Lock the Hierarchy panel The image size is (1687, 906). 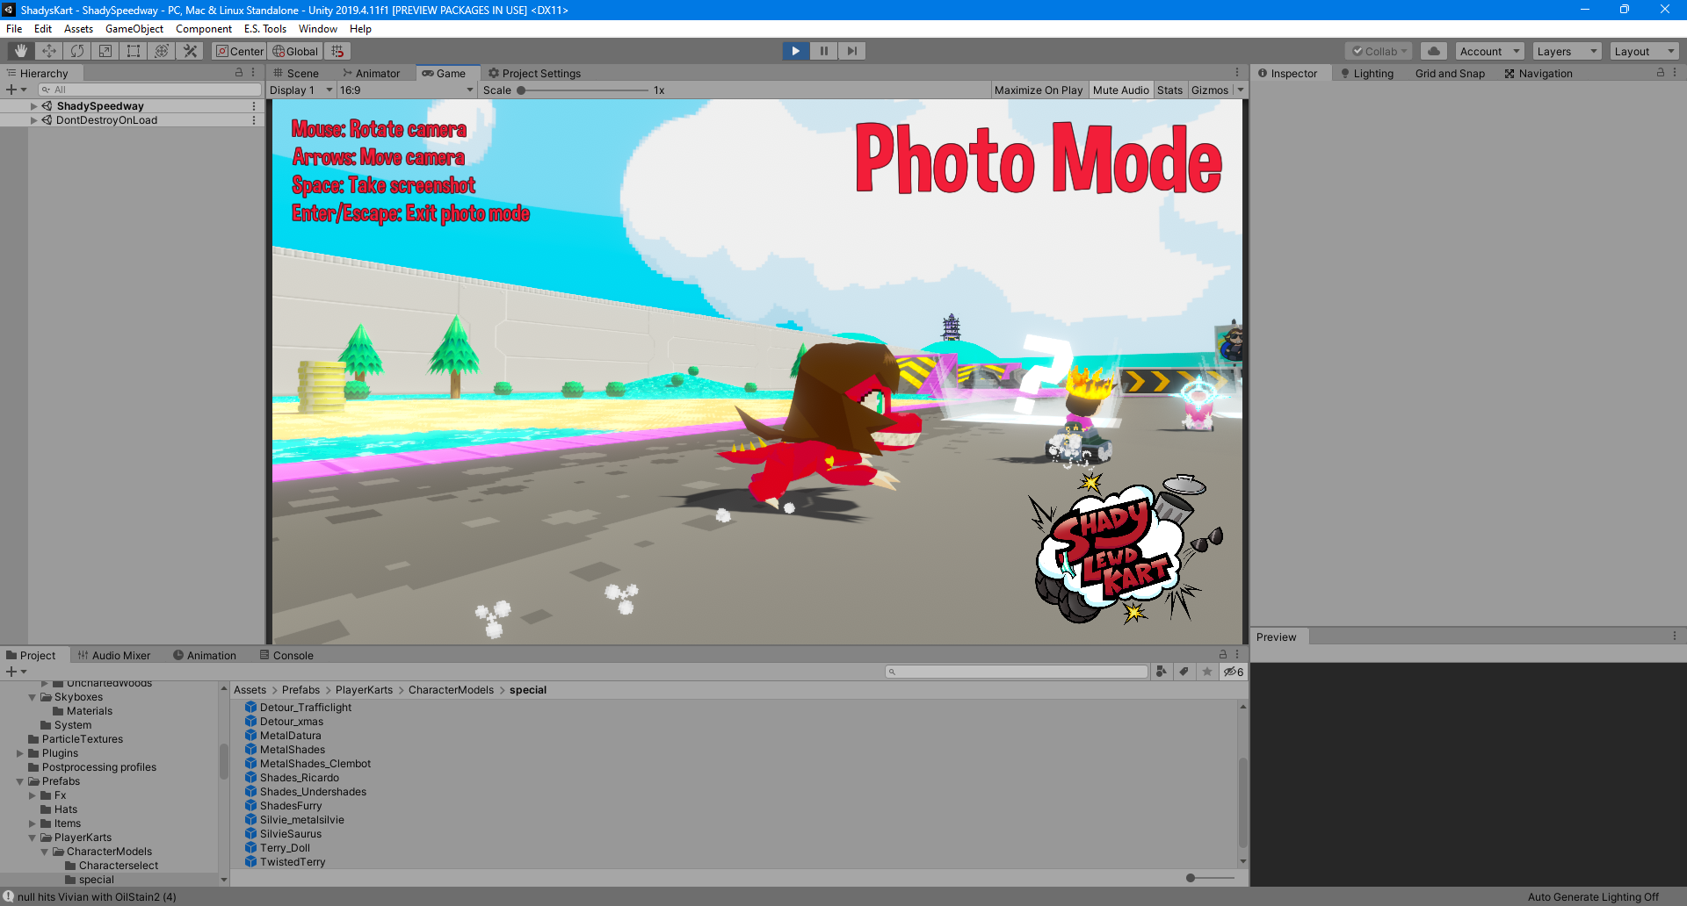239,73
